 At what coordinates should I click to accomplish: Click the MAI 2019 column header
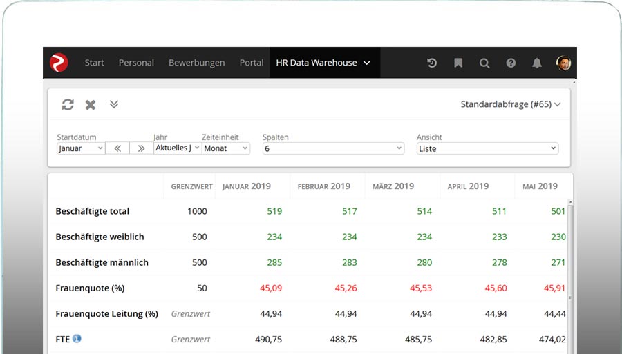click(x=540, y=186)
